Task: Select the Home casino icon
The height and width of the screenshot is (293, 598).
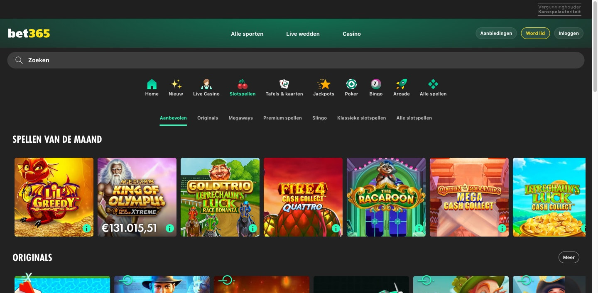Action: [152, 87]
